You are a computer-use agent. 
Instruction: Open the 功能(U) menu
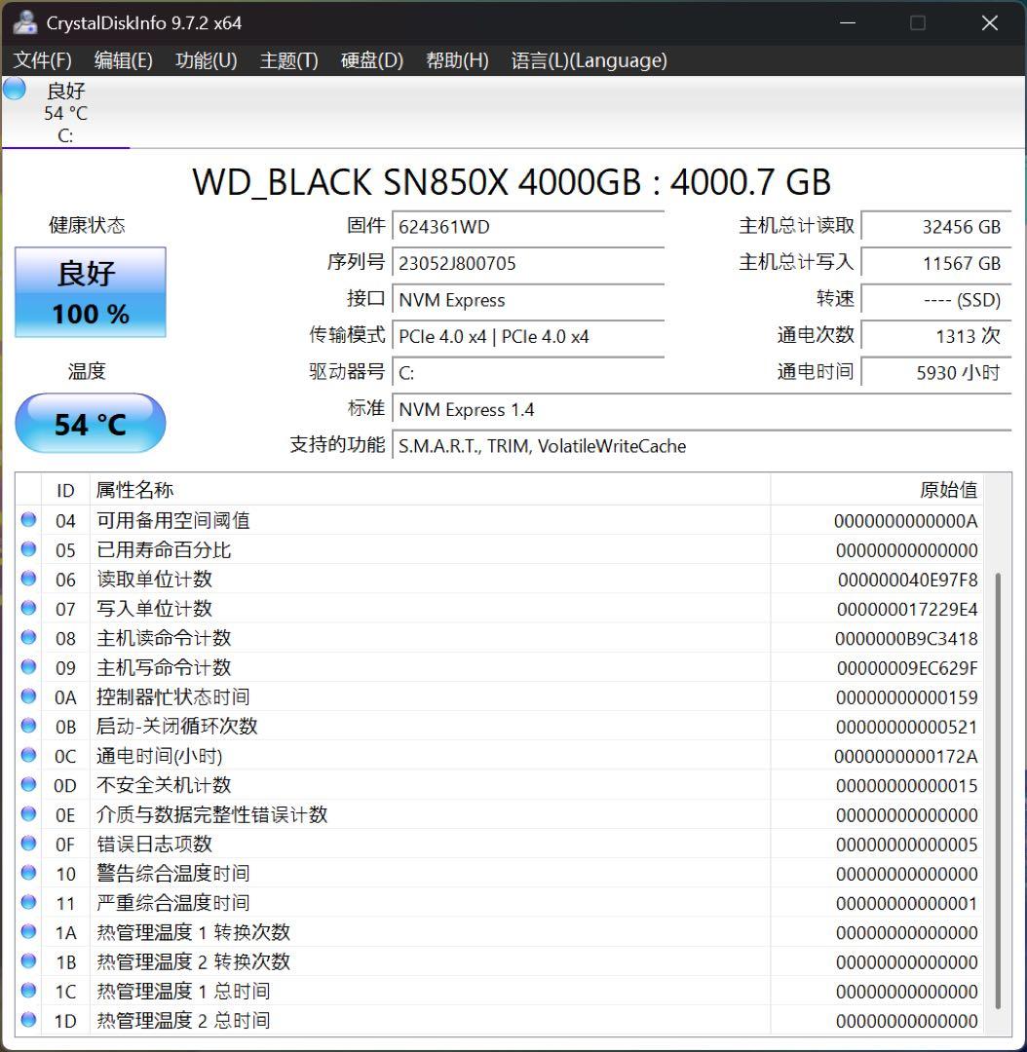[205, 60]
